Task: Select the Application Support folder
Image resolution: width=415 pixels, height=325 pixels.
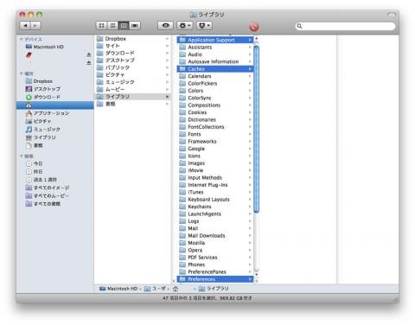Action: tap(215, 40)
